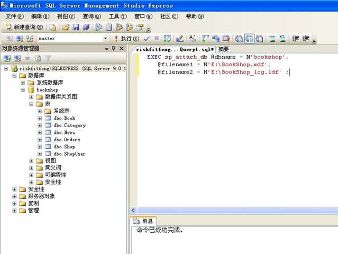
Task: Select the dbo.Orders table
Action: pos(67,140)
